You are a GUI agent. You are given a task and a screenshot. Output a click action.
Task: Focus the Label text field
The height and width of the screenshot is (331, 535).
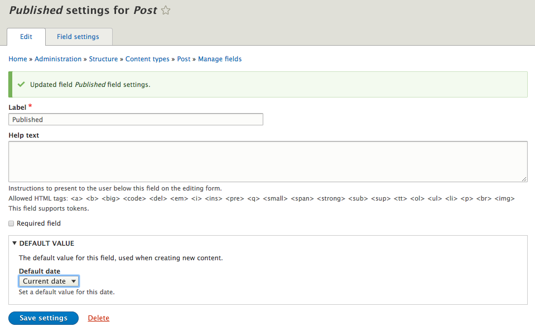136,119
